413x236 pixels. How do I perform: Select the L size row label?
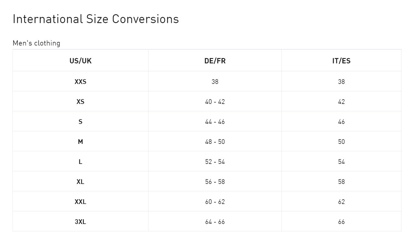[x=80, y=162]
